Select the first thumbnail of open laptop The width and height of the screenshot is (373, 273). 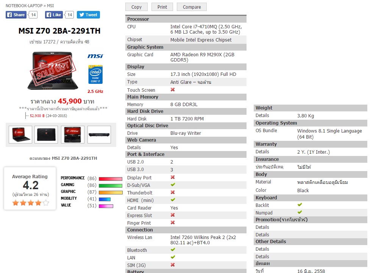tap(20, 134)
